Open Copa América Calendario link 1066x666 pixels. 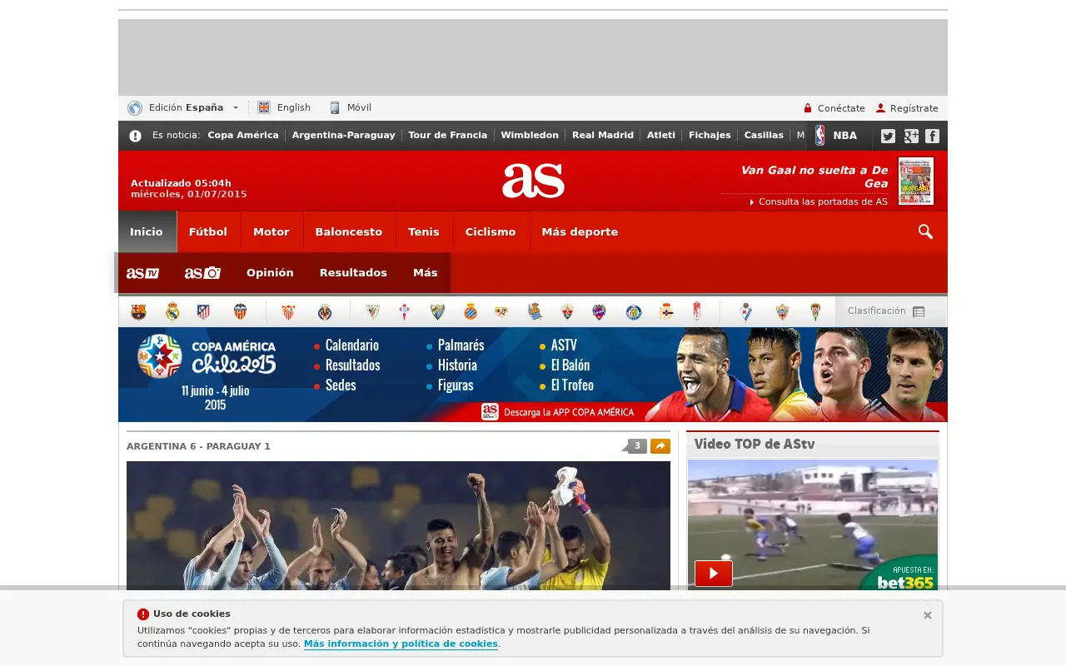(x=351, y=345)
